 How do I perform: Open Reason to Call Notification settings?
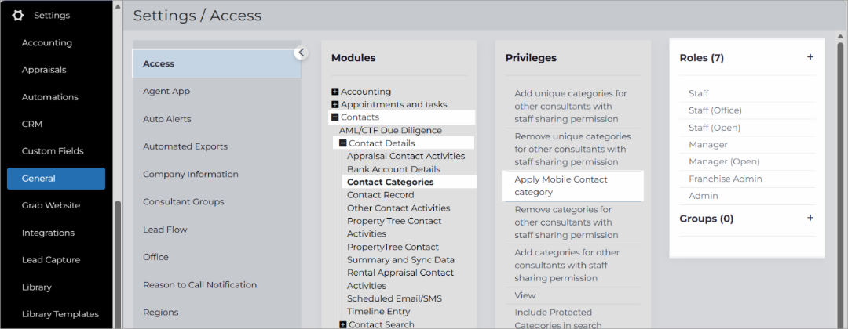[x=200, y=284]
